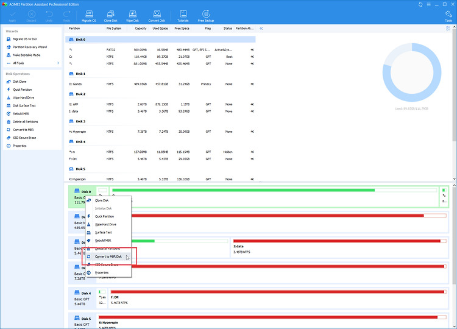Select Disk 2 header in list

[160, 94]
